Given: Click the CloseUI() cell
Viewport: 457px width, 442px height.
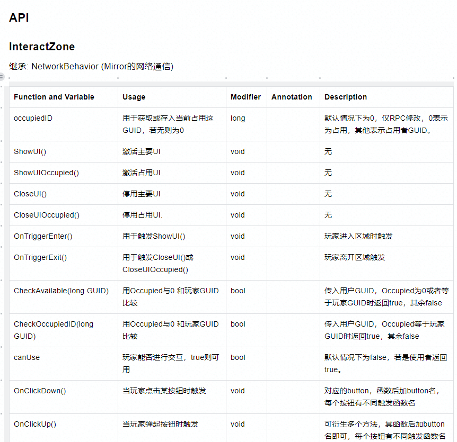Looking at the screenshot, I should [x=64, y=194].
